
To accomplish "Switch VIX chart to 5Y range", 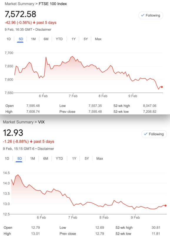I will 87,158.
